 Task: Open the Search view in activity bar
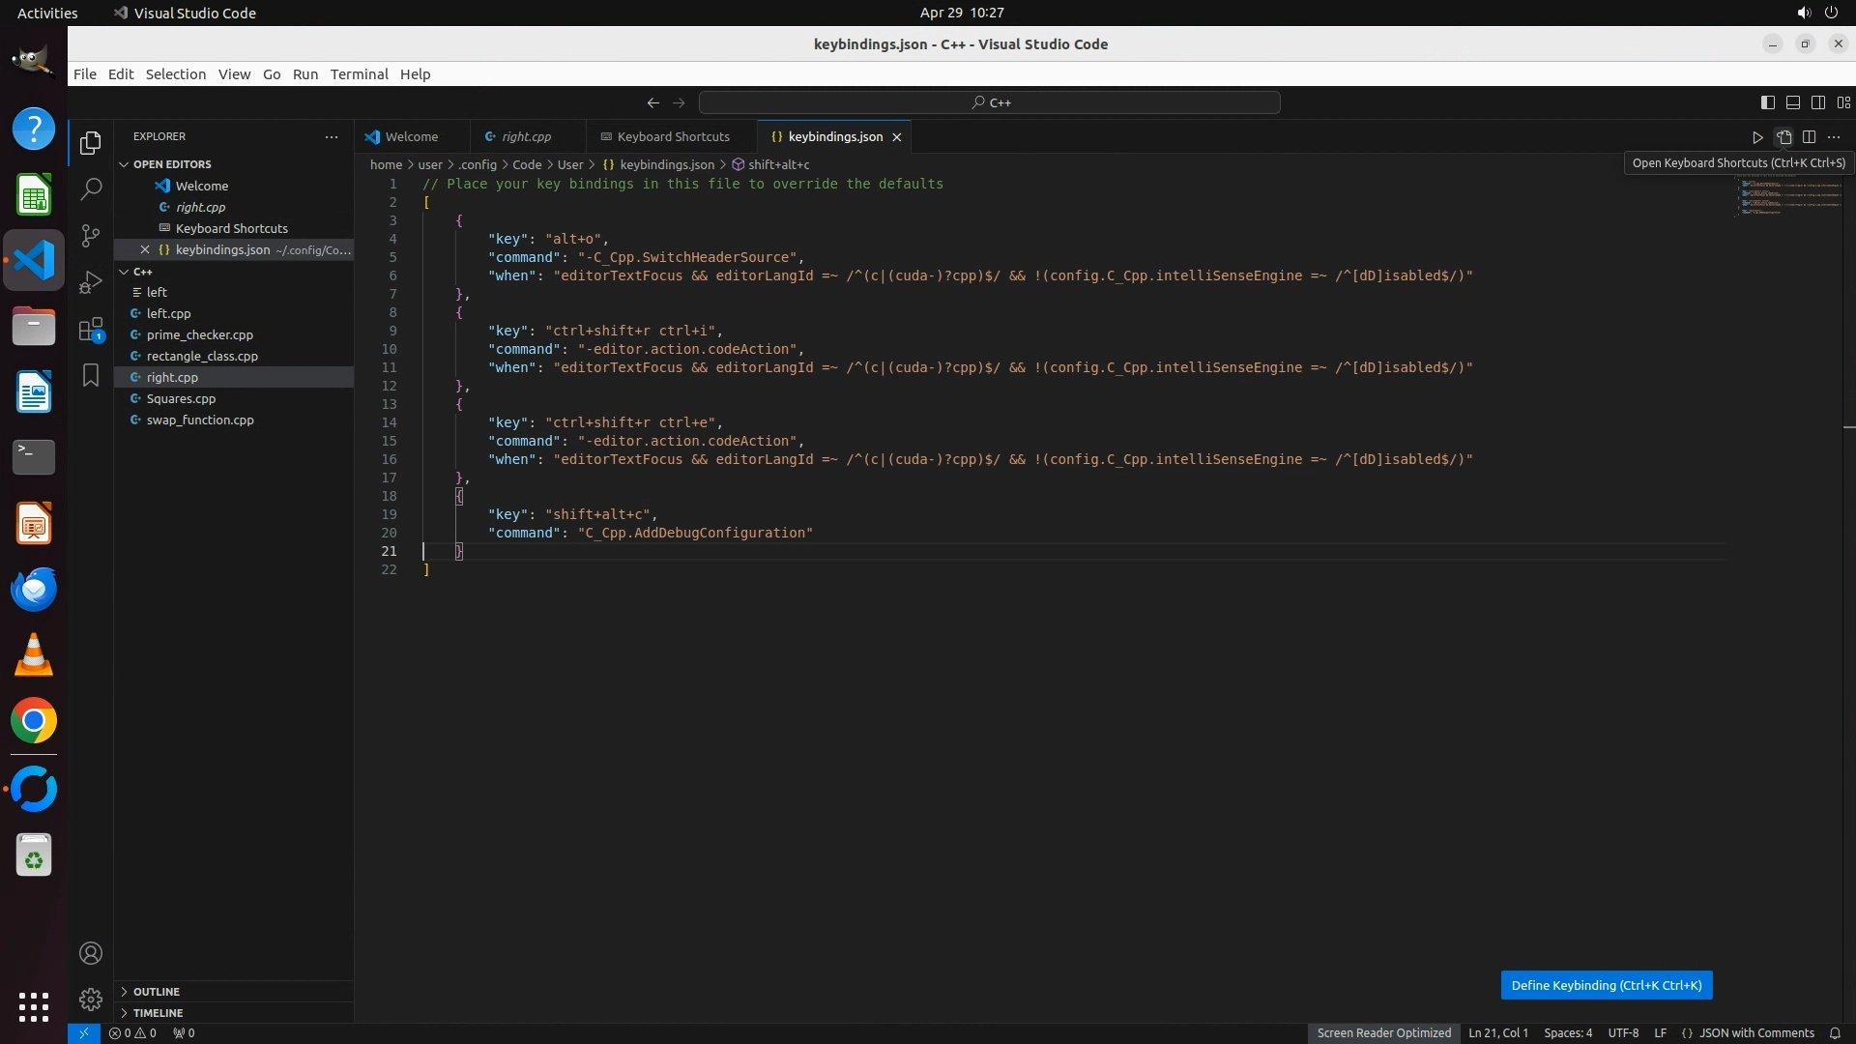click(x=91, y=188)
